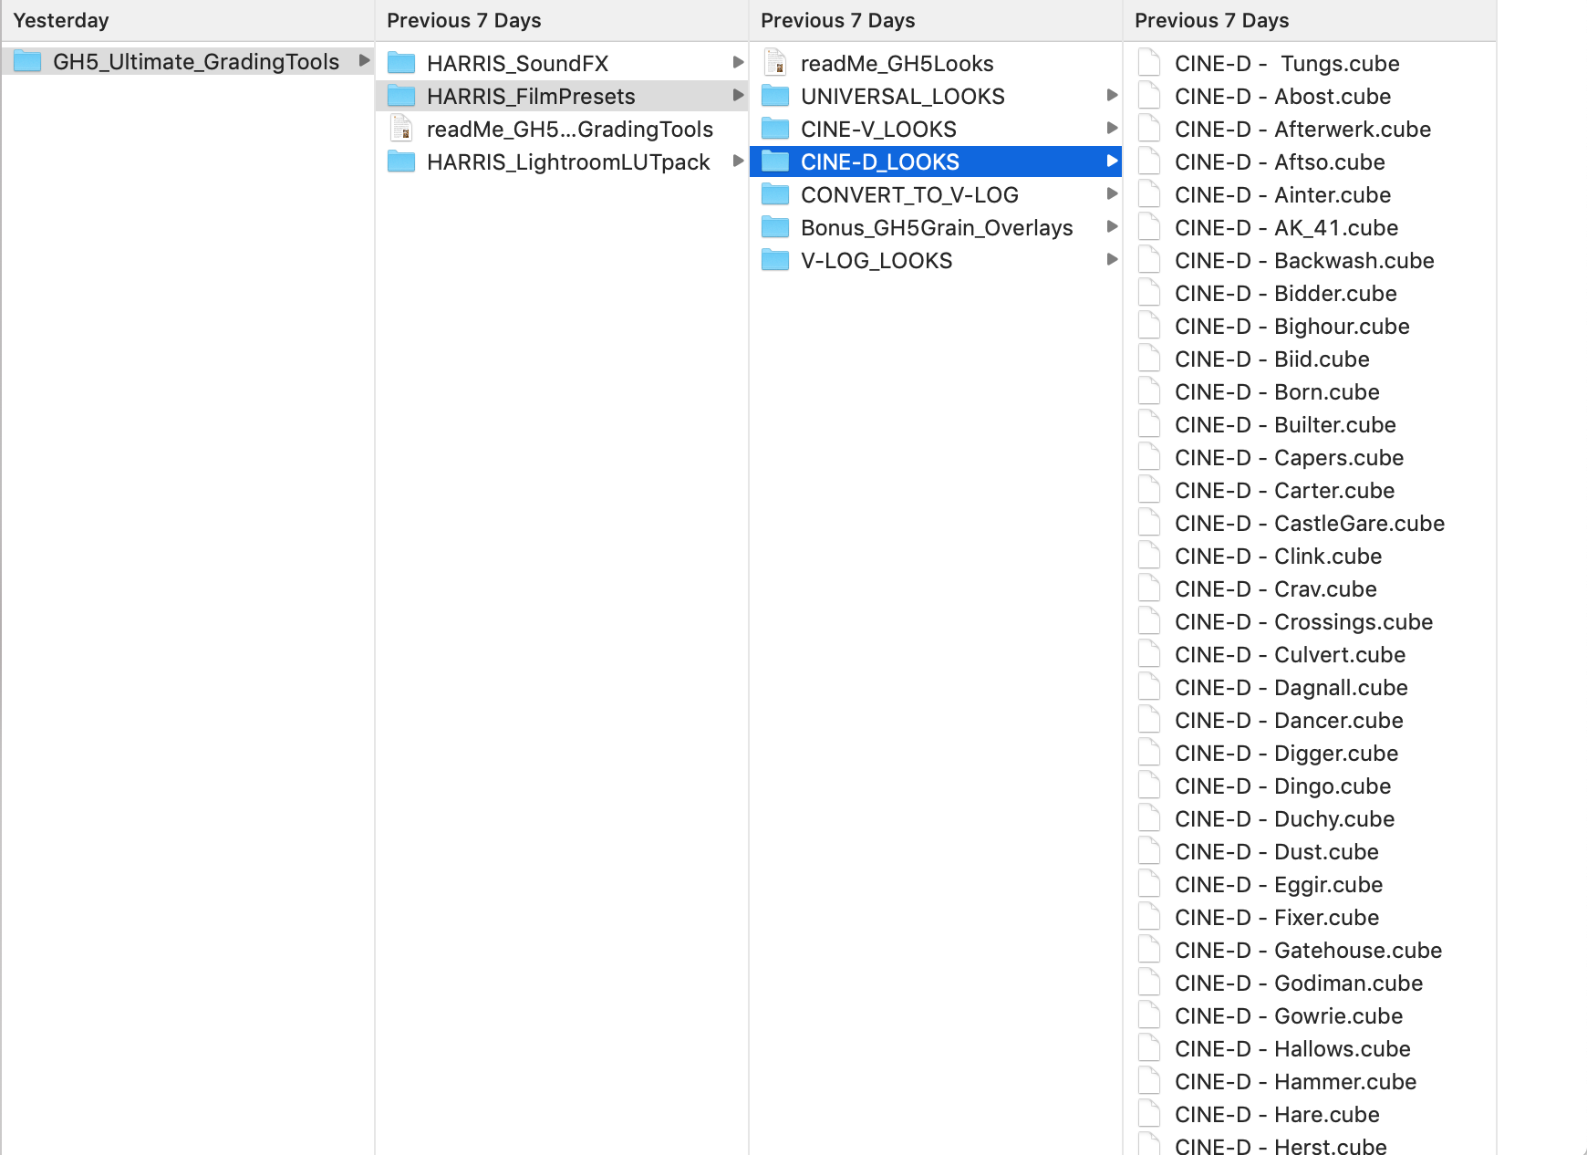Expand CINE-V_LOOKS folder arrow
The image size is (1587, 1155).
coord(1112,128)
